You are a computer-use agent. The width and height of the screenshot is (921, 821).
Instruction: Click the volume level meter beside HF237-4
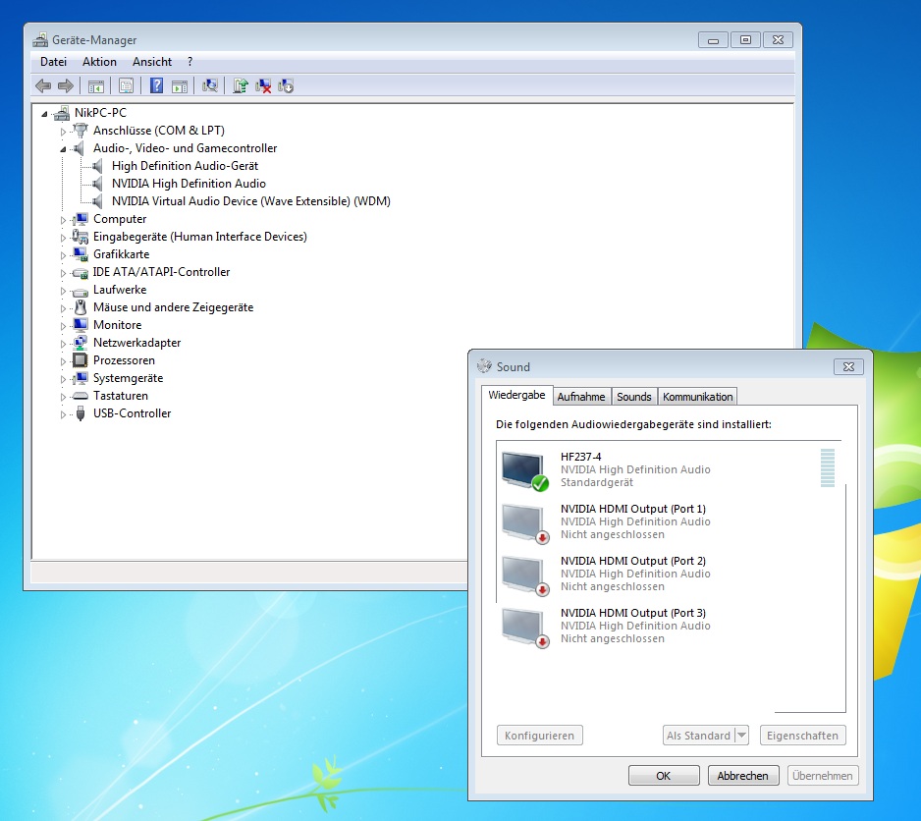(827, 467)
